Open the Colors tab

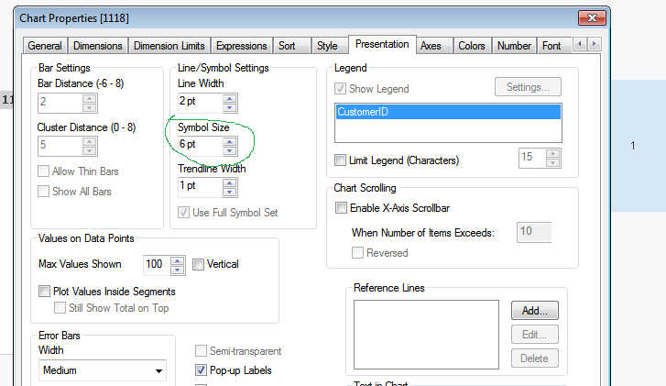tap(472, 45)
